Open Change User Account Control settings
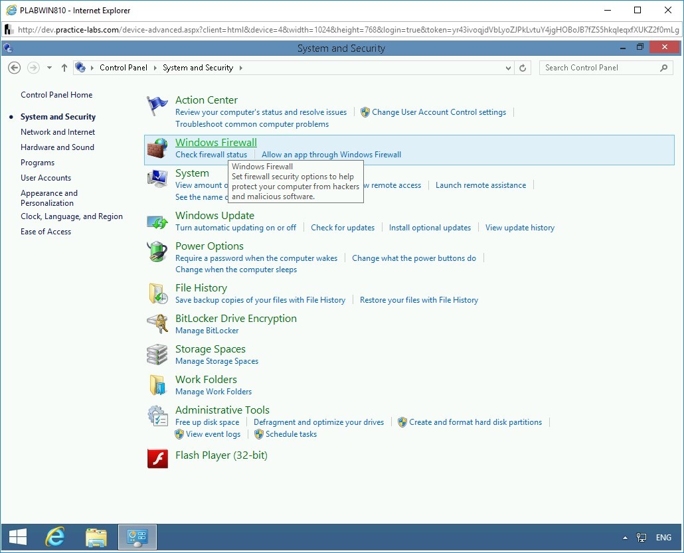This screenshot has width=684, height=553. [x=438, y=112]
